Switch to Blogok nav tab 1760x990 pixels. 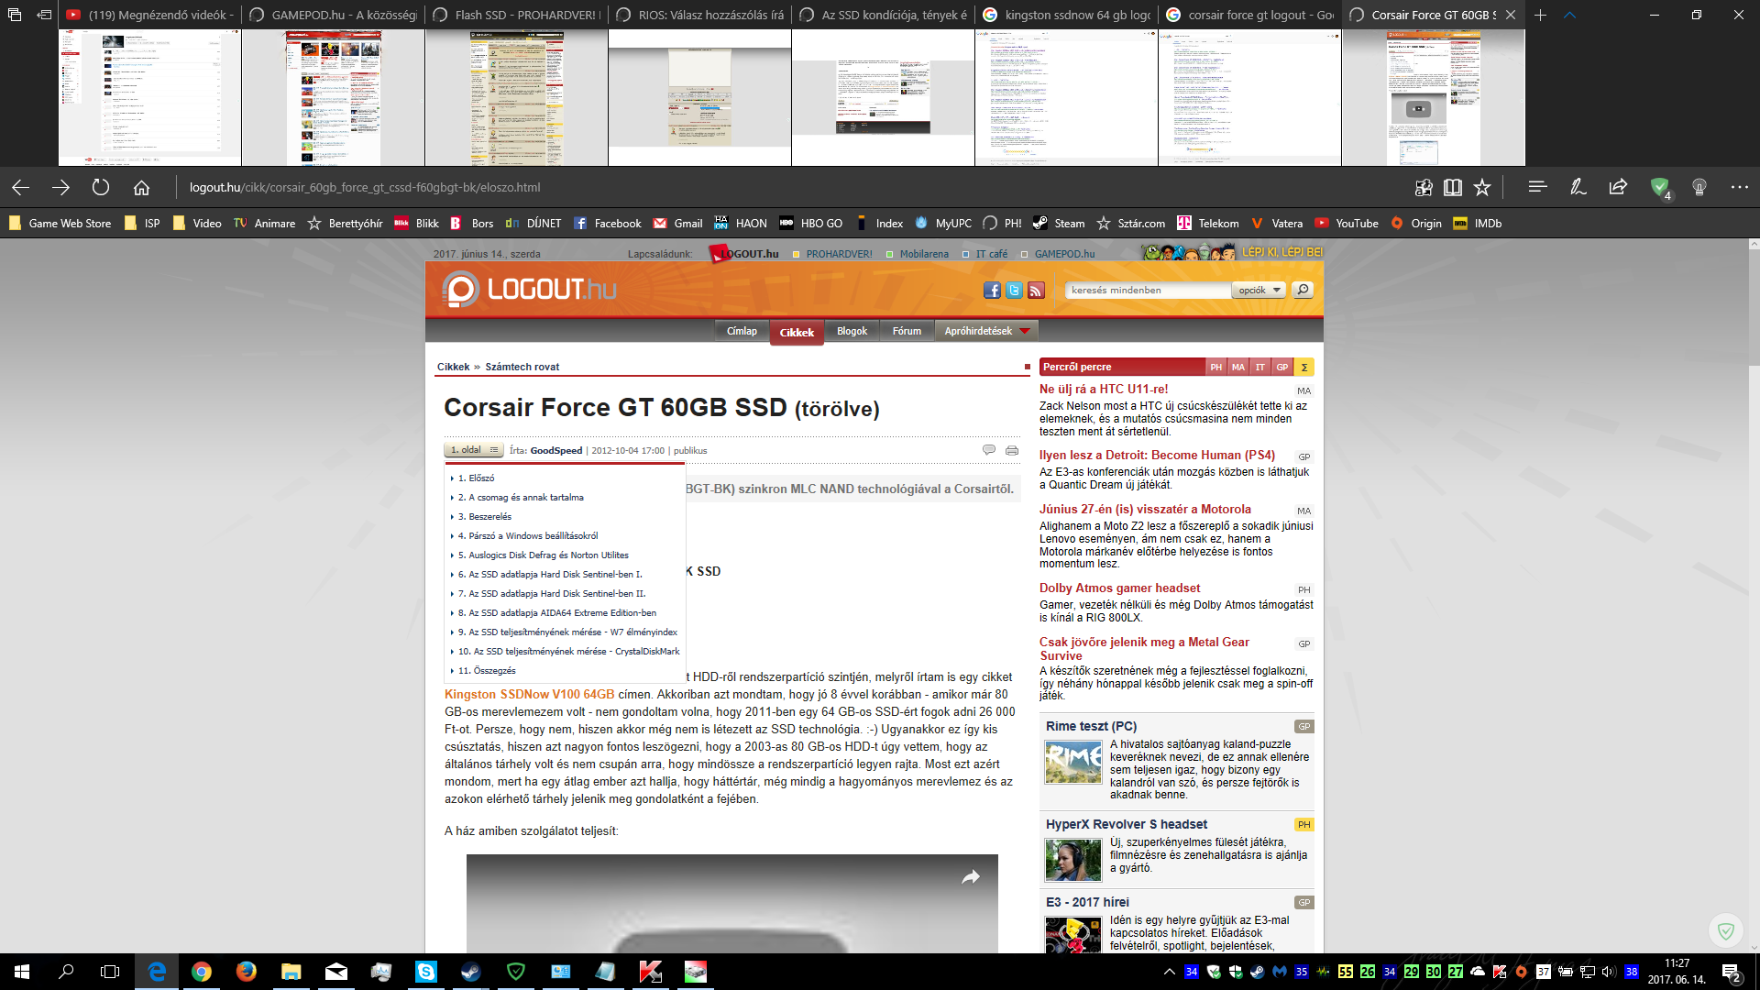(x=852, y=331)
